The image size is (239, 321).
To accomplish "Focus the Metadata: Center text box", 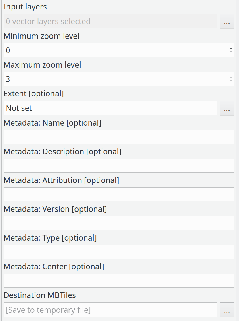I will pyautogui.click(x=119, y=280).
